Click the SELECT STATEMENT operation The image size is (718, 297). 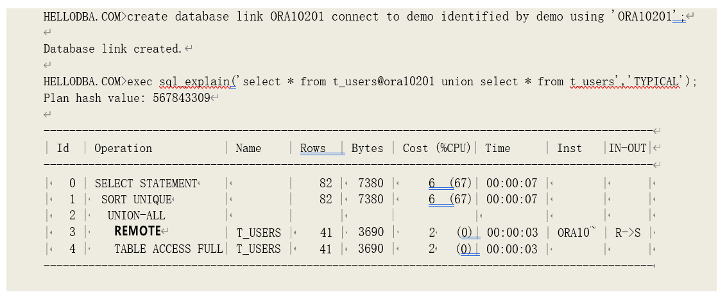146,183
